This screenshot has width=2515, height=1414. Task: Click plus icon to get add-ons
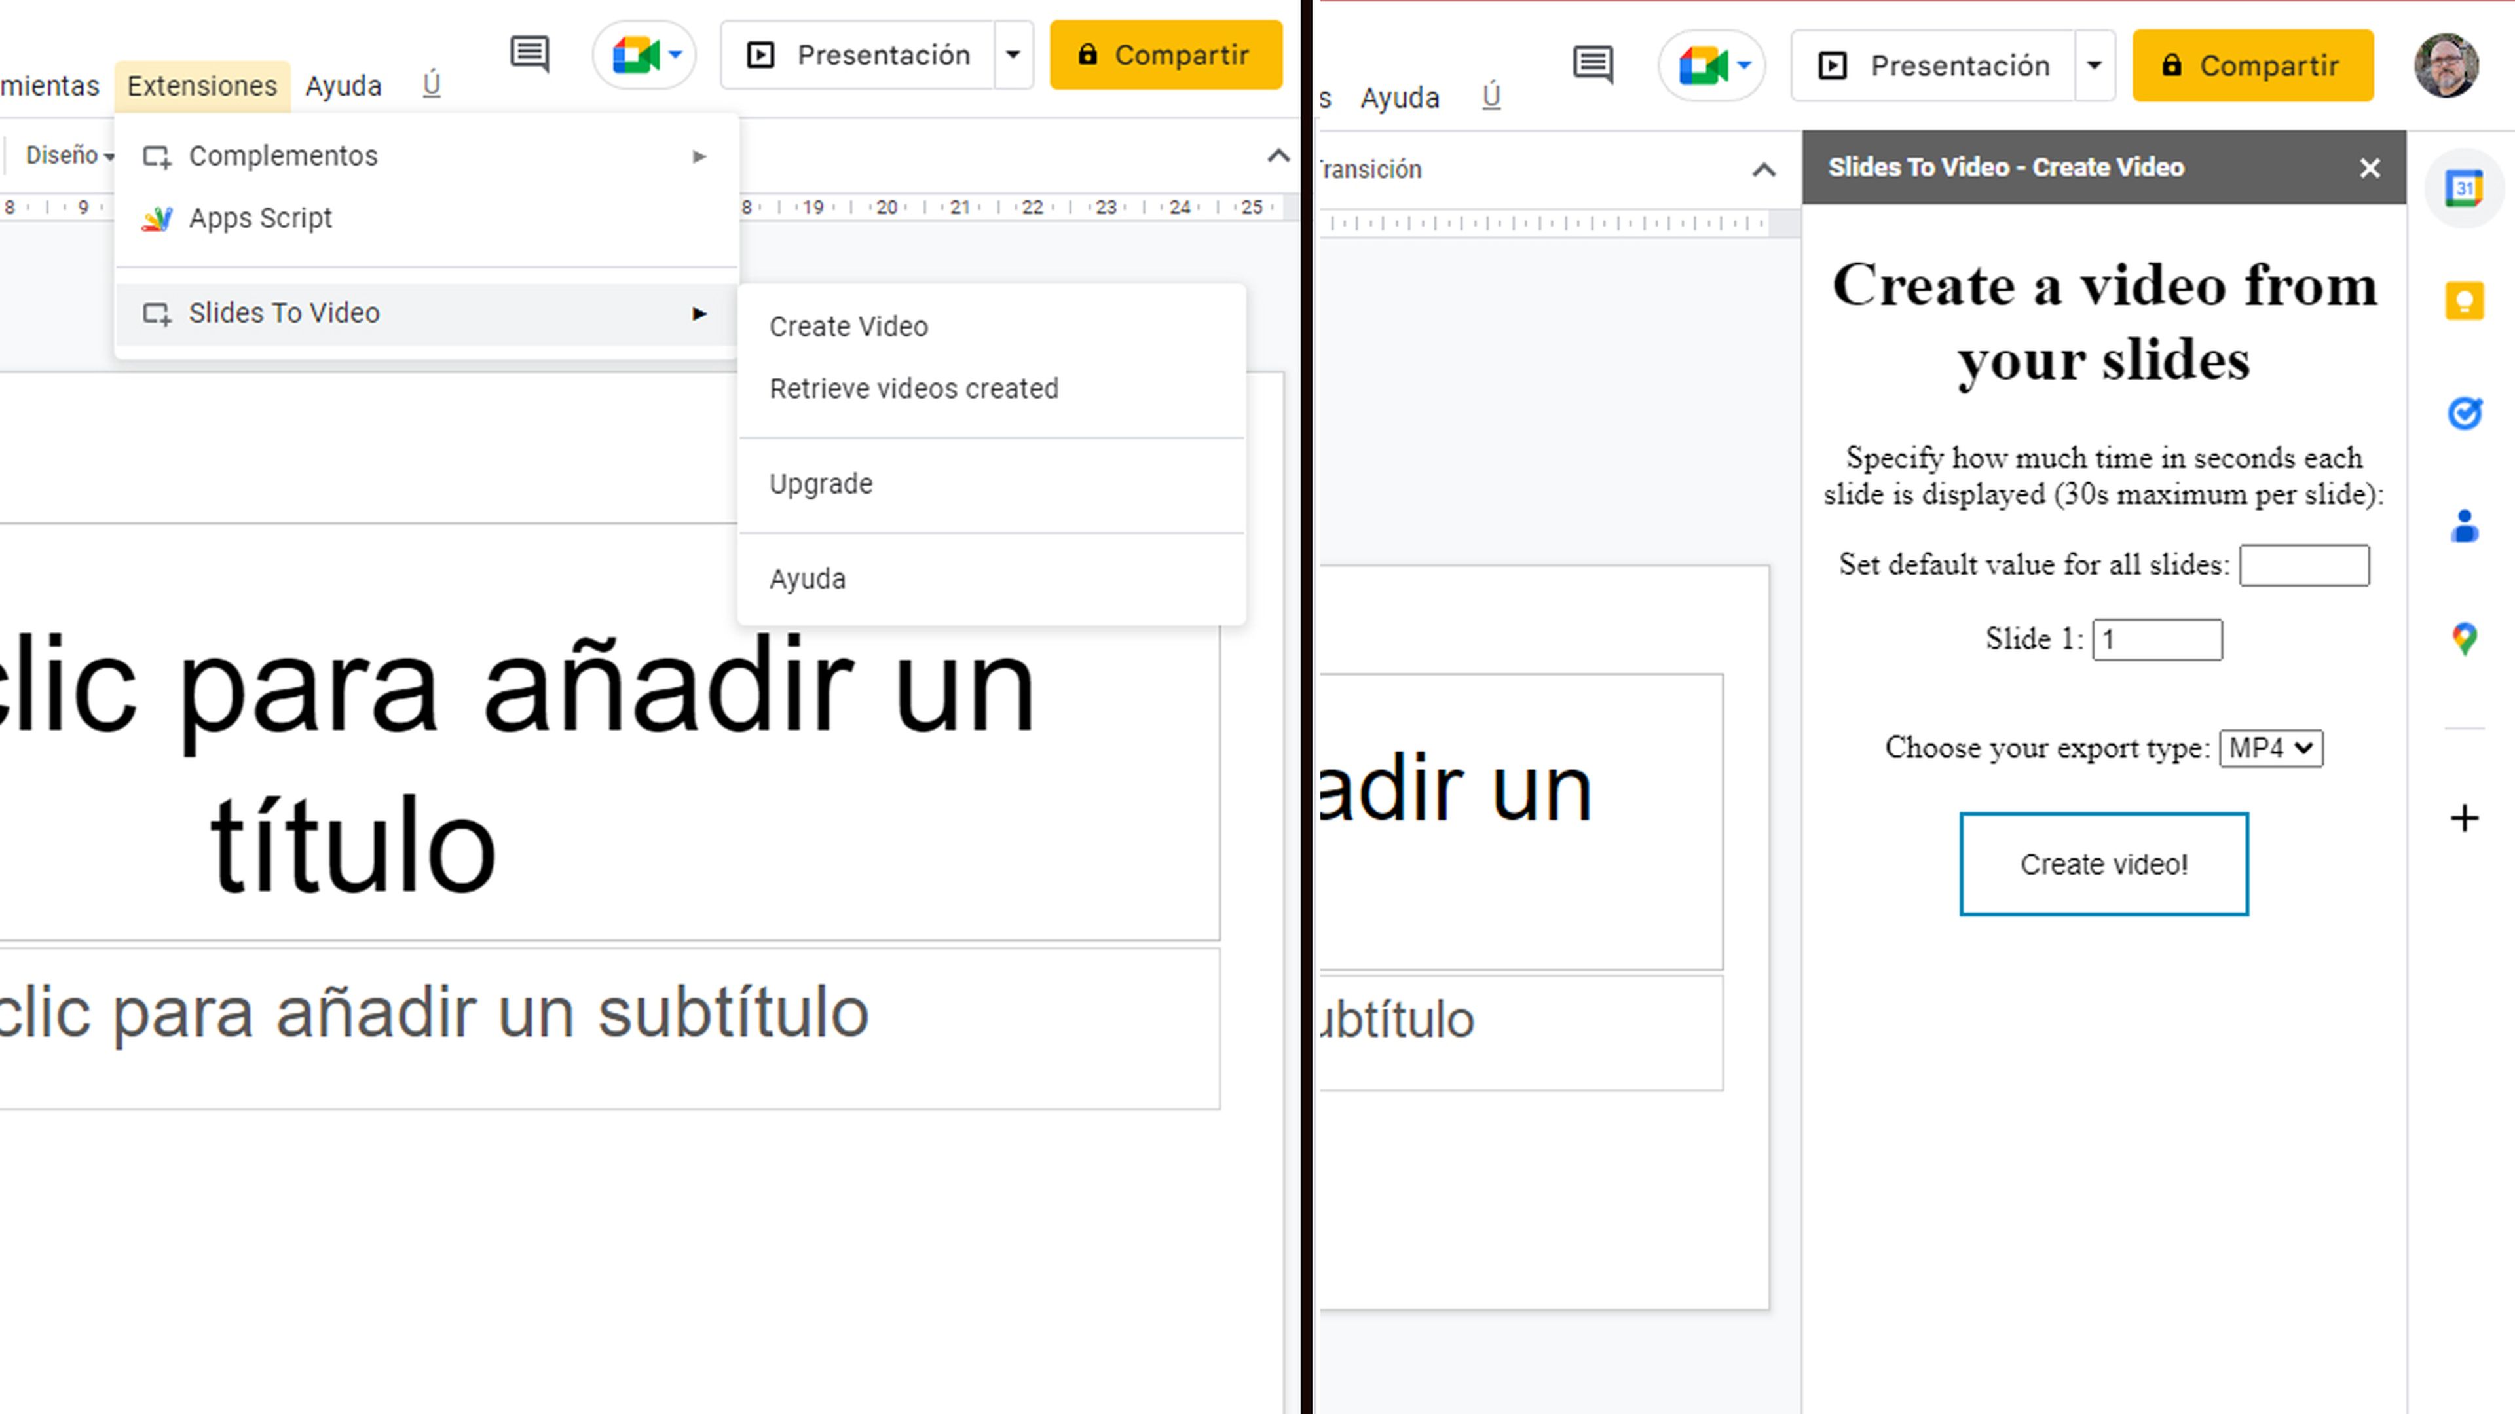pos(2464,818)
